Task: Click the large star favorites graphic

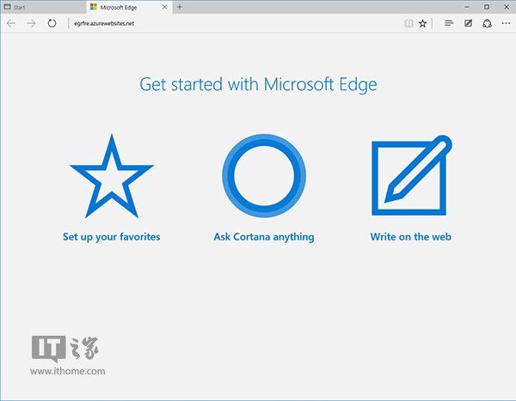Action: [111, 178]
